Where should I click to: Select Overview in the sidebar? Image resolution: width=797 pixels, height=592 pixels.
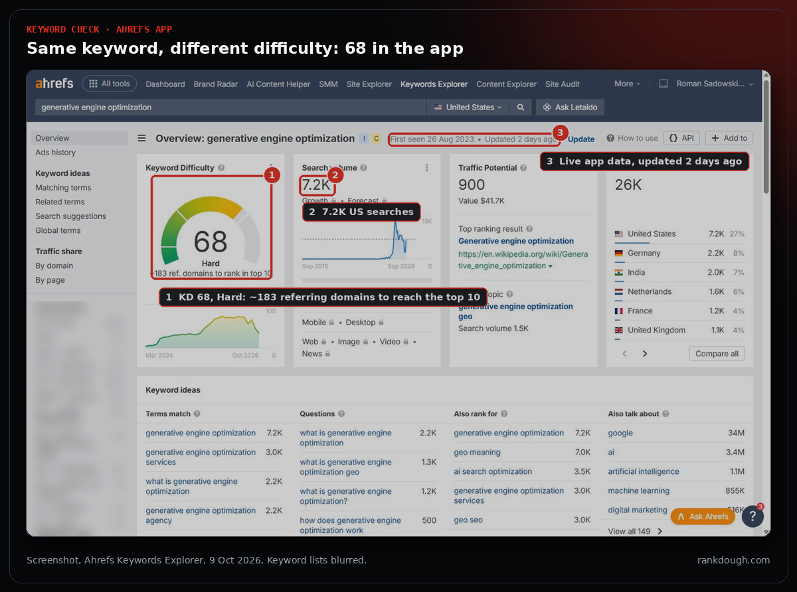click(79, 138)
